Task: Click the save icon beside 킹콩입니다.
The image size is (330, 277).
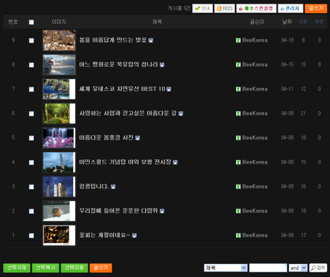Action: coord(113,186)
